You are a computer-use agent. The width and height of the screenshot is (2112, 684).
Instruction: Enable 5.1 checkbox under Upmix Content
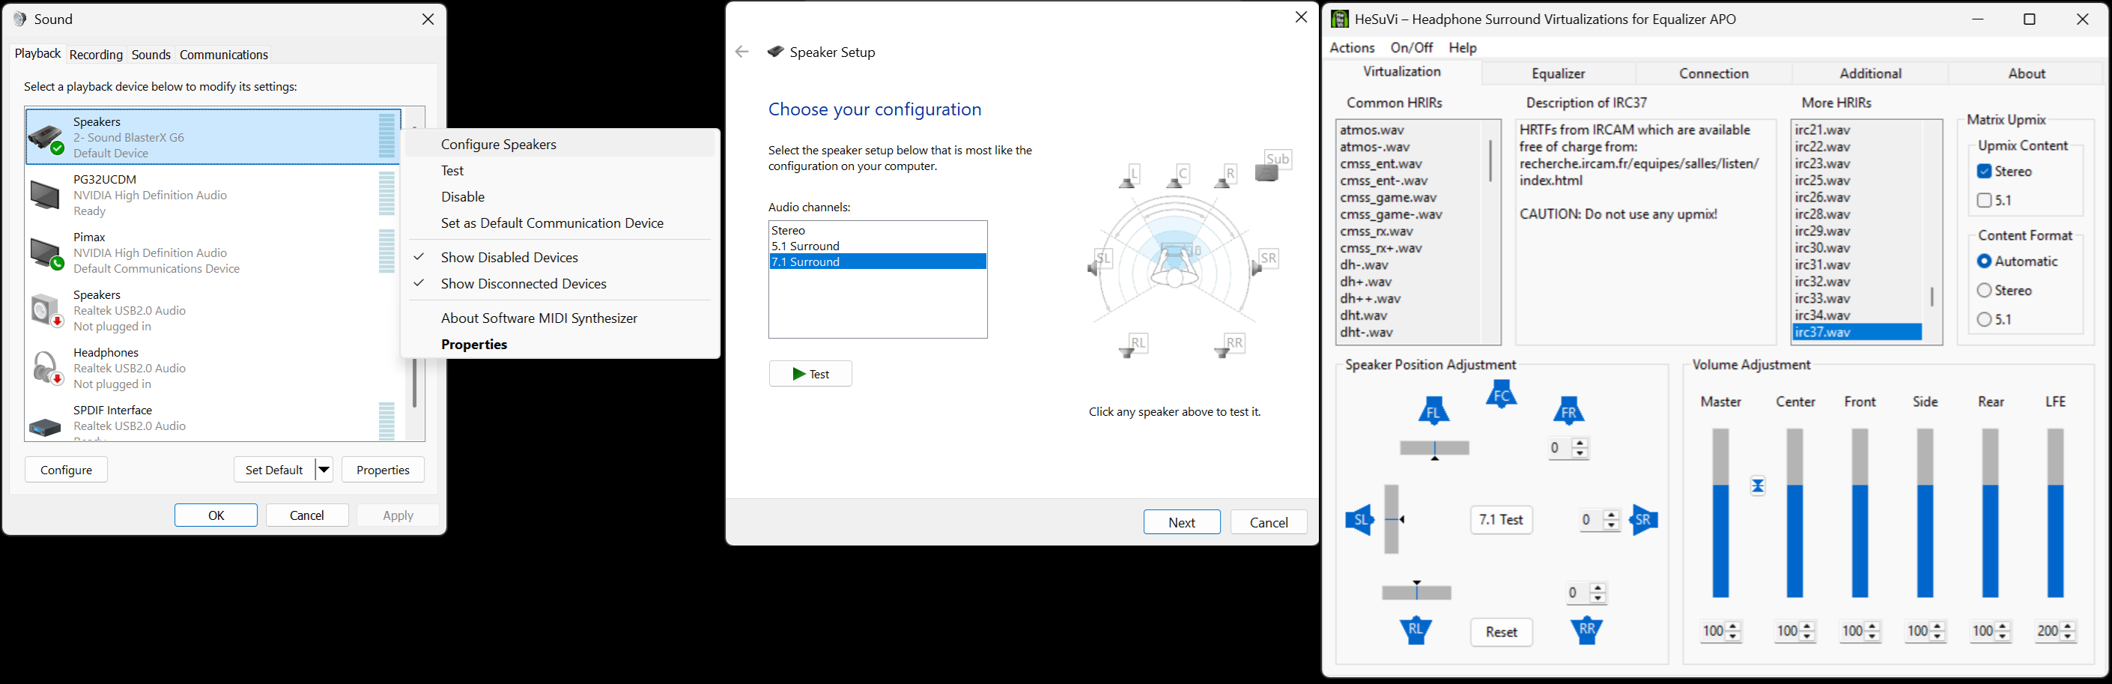[1984, 200]
